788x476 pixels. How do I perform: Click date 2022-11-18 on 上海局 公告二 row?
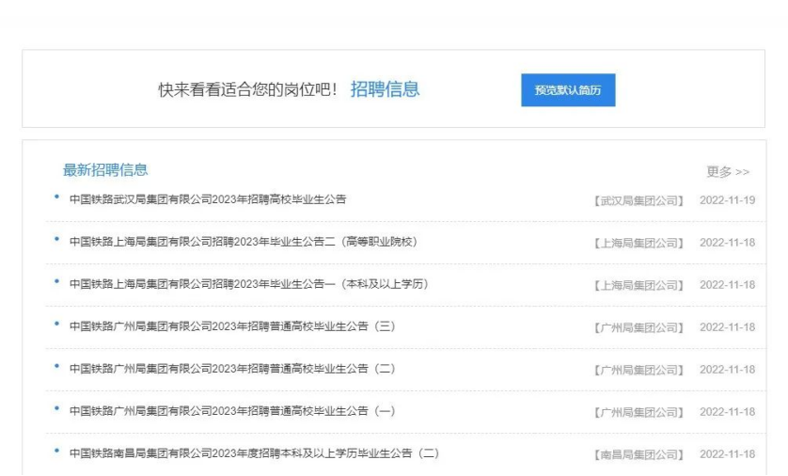pos(727,243)
